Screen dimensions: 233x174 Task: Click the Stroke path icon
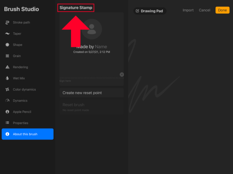(x=7, y=22)
